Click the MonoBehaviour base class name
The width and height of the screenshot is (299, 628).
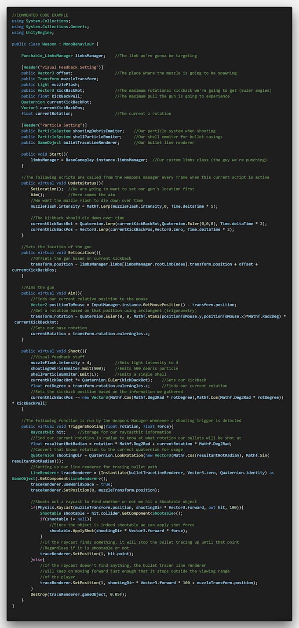[x=78, y=44]
